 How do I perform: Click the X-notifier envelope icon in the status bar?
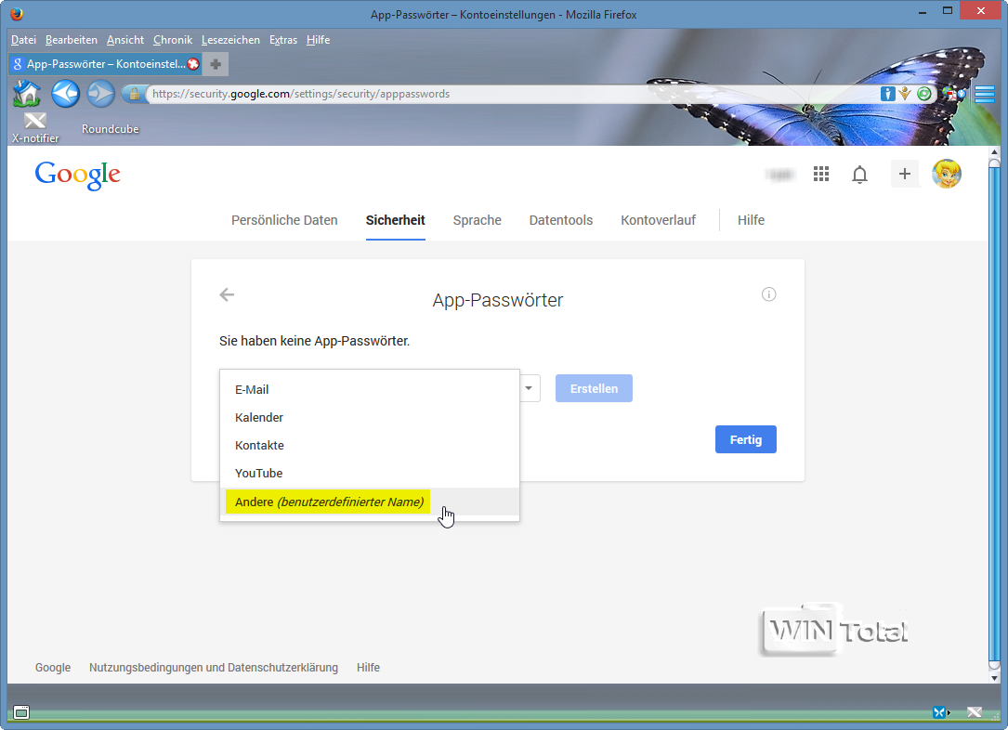(974, 712)
